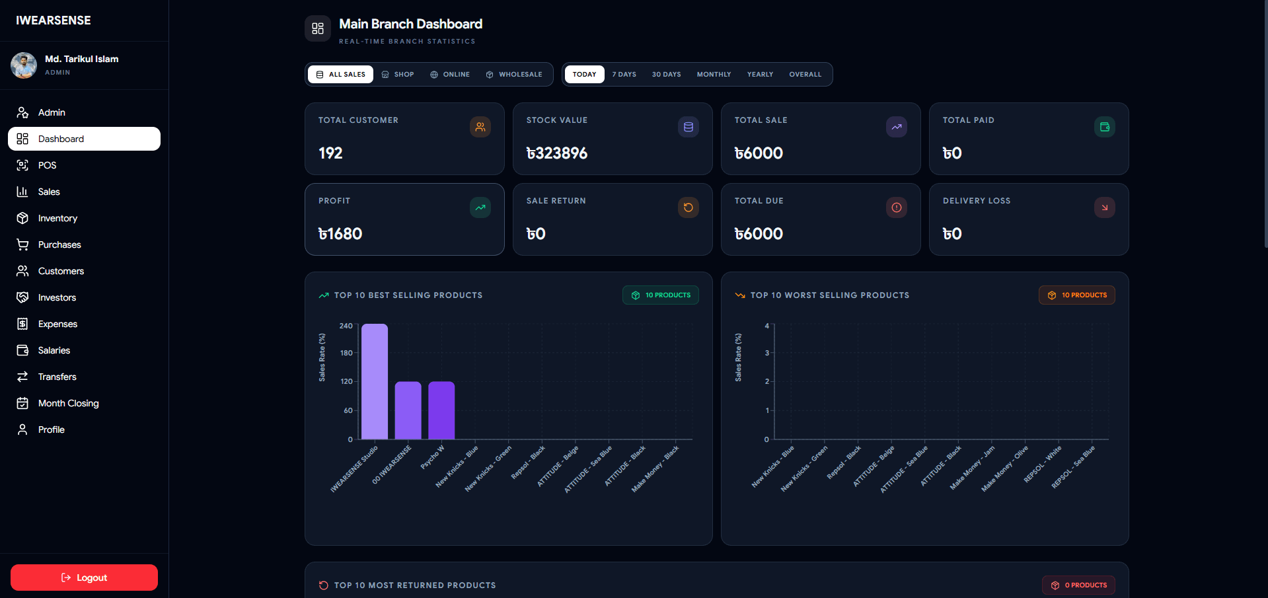
Task: Click the Inventory box icon in sidebar
Action: [22, 218]
